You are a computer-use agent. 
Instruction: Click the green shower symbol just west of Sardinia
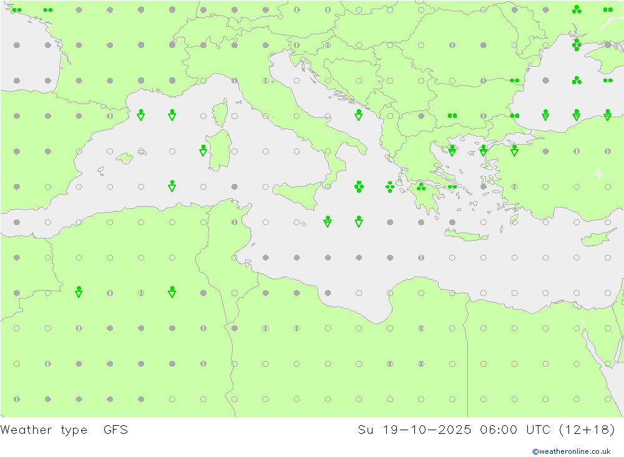click(203, 150)
